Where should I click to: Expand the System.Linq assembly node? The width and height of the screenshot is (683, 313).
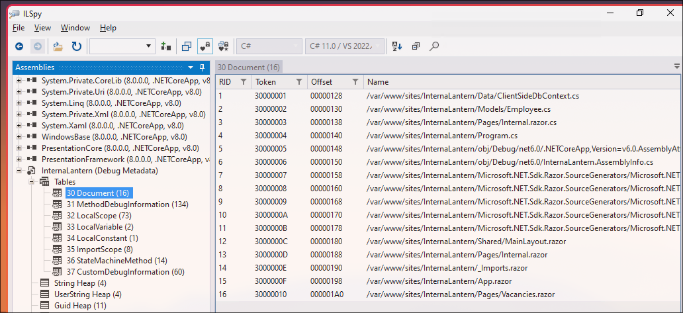(19, 103)
